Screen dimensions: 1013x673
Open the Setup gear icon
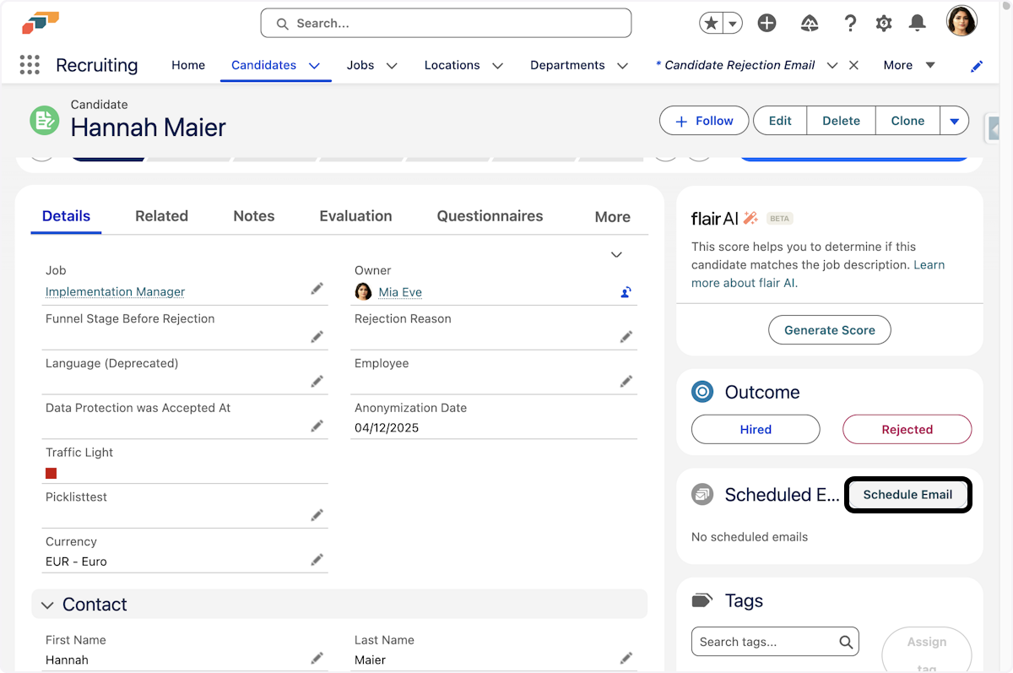tap(884, 24)
